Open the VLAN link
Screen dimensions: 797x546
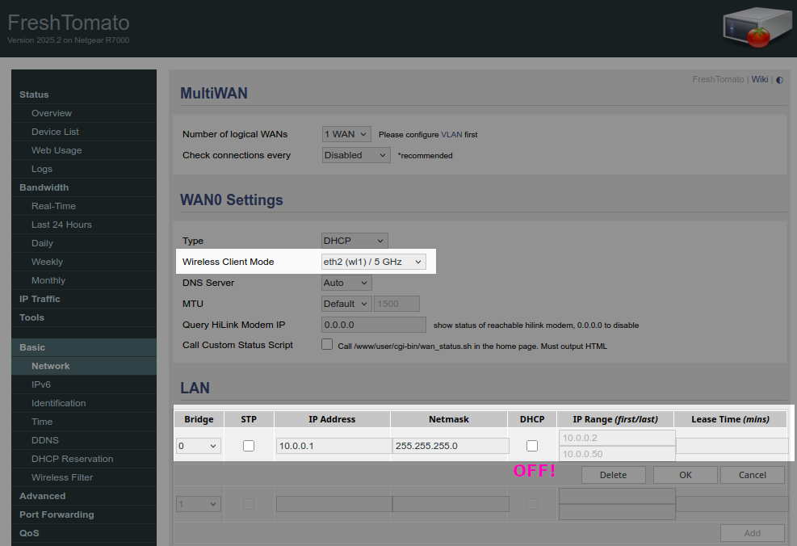pos(451,135)
